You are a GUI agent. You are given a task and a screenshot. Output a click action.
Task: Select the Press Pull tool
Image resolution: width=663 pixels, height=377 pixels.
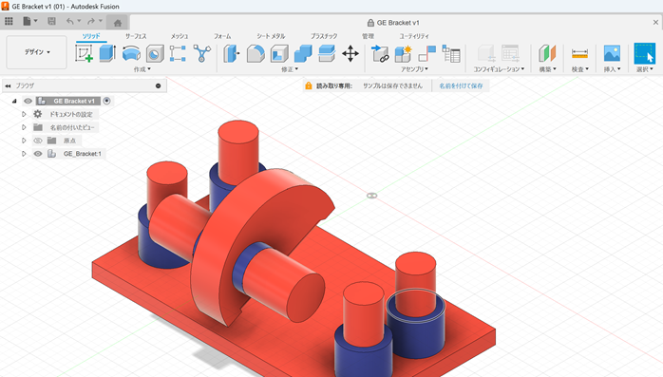tap(231, 54)
